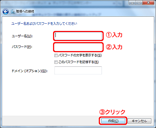156x128 pixels.
Task: Click the blue heading instruction text
Action: (44, 24)
